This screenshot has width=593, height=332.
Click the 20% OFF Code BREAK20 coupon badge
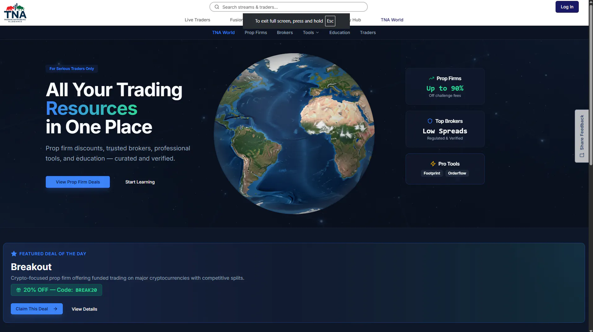(x=56, y=290)
